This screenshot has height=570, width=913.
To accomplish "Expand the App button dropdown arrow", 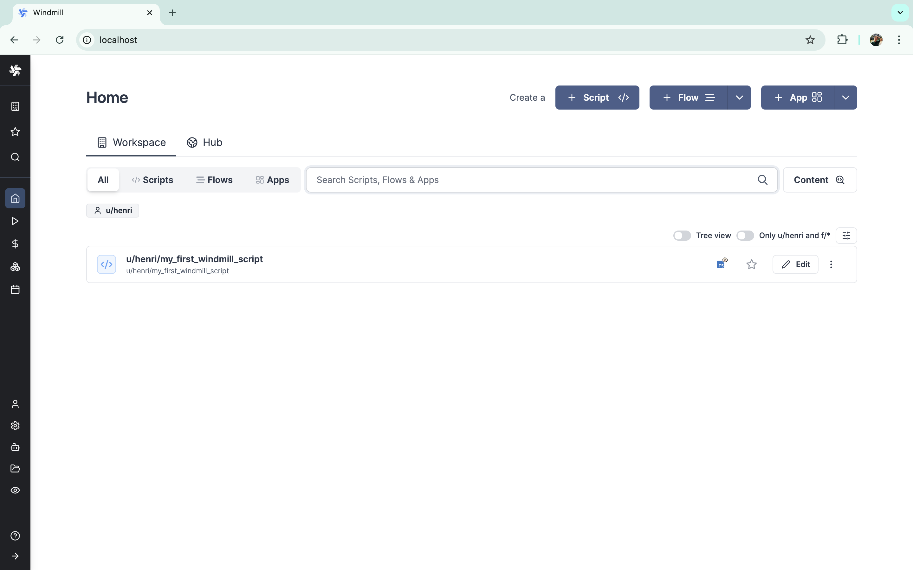I will (845, 98).
